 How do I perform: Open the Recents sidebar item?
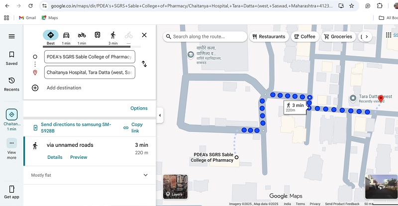click(x=11, y=84)
